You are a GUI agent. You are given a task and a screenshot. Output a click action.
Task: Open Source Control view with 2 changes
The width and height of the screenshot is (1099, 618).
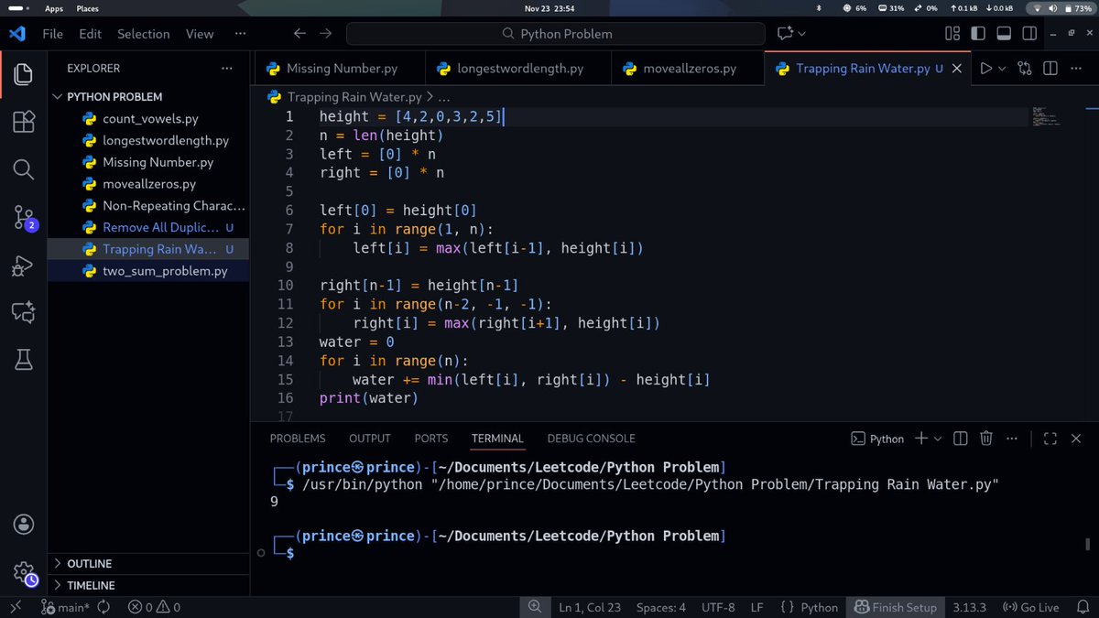[24, 218]
